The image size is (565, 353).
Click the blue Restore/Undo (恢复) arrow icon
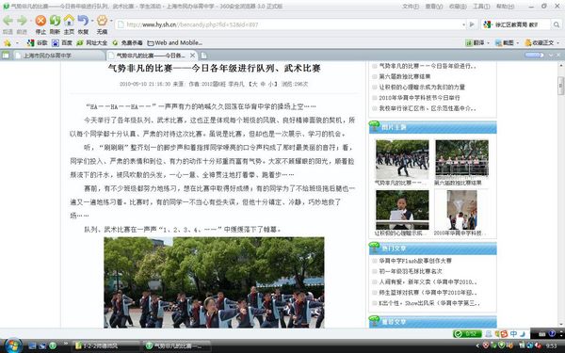click(x=83, y=21)
